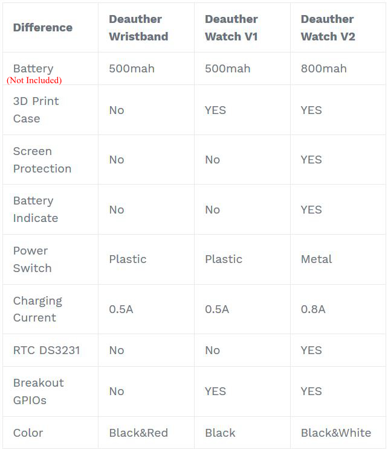Viewport: 388px width, 450px height.
Task: Click the "Power Switch" row label
Action: pos(32,259)
